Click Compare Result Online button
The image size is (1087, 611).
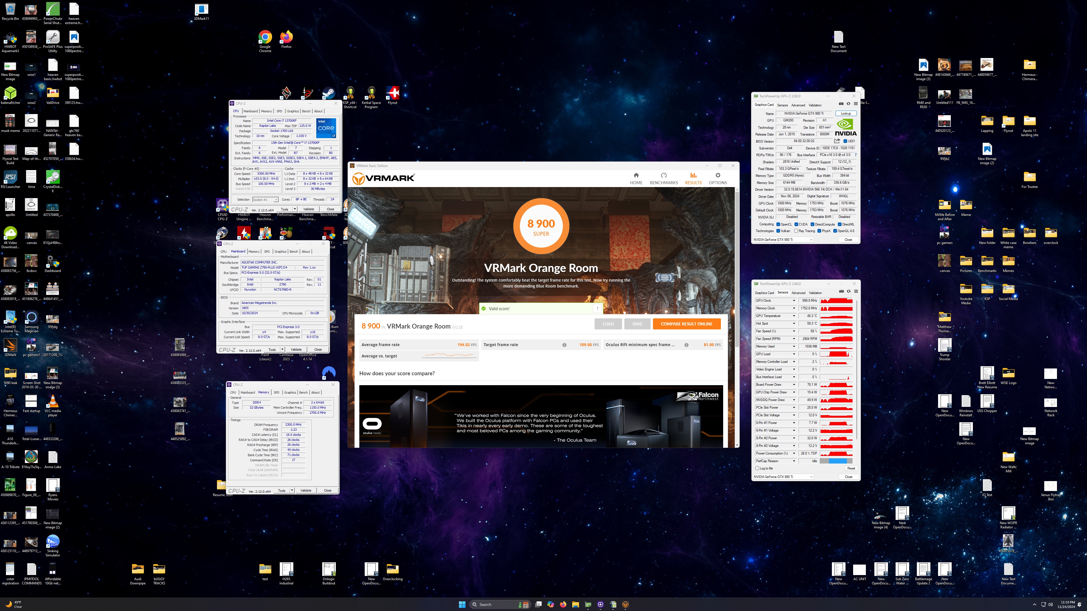pos(687,324)
